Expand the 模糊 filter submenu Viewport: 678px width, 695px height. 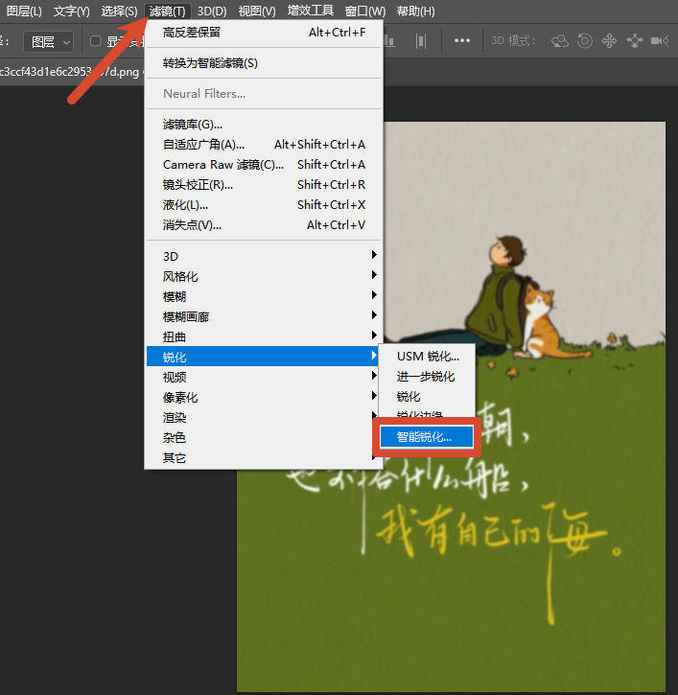point(264,296)
